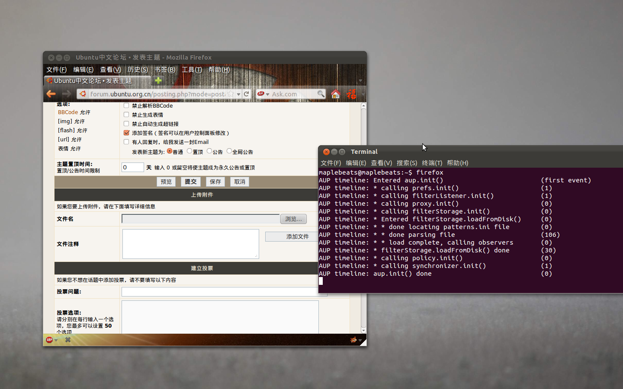Screen dimensions: 623x389
Task: Select the 公告 topic type radio
Action: point(209,151)
